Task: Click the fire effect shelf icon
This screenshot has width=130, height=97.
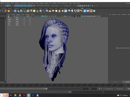Action: coord(9,11)
